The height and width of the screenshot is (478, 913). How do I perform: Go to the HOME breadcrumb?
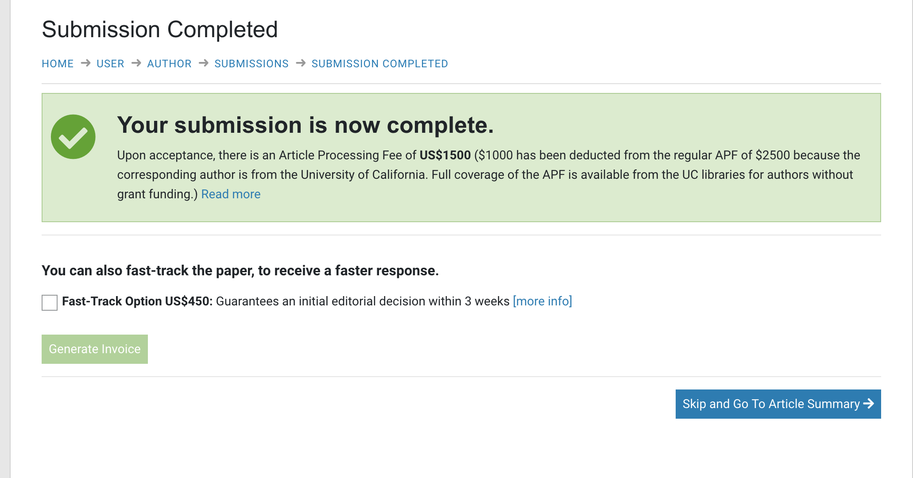58,64
